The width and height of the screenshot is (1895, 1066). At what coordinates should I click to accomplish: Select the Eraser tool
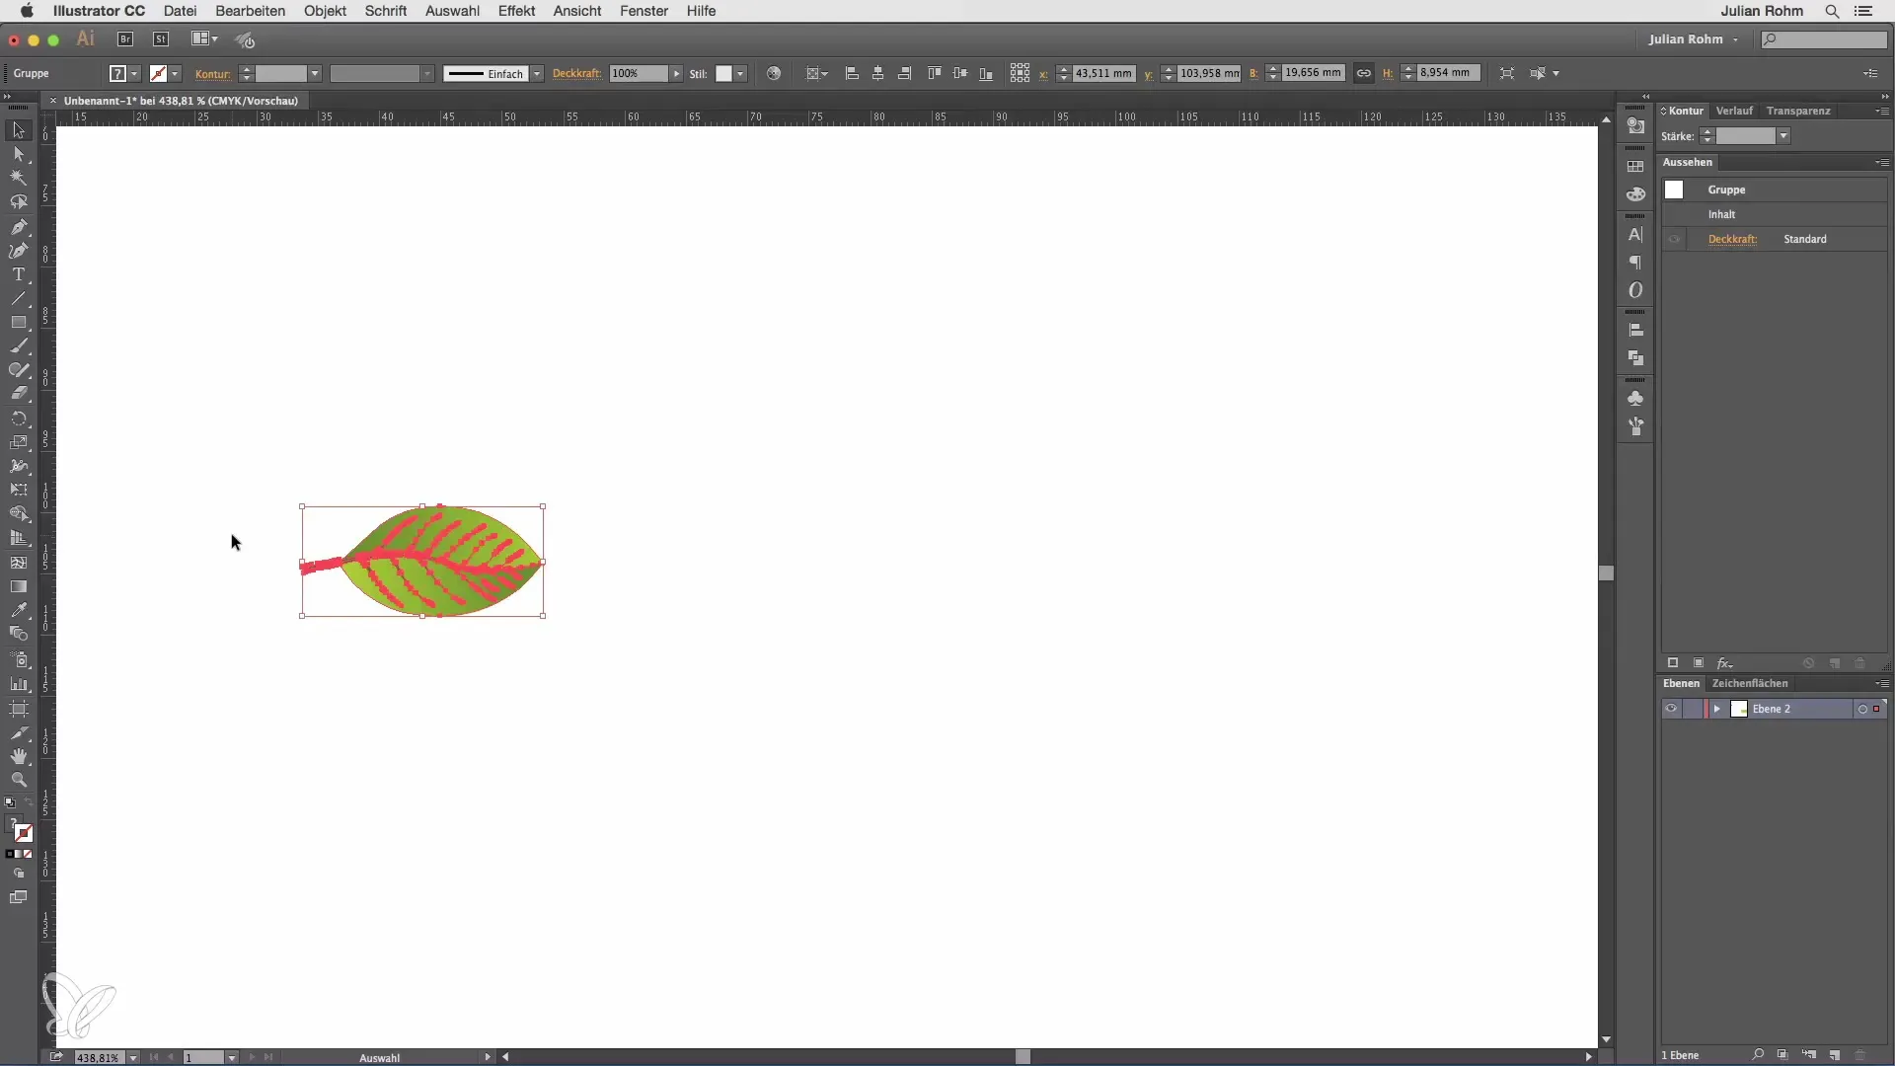[x=19, y=394]
